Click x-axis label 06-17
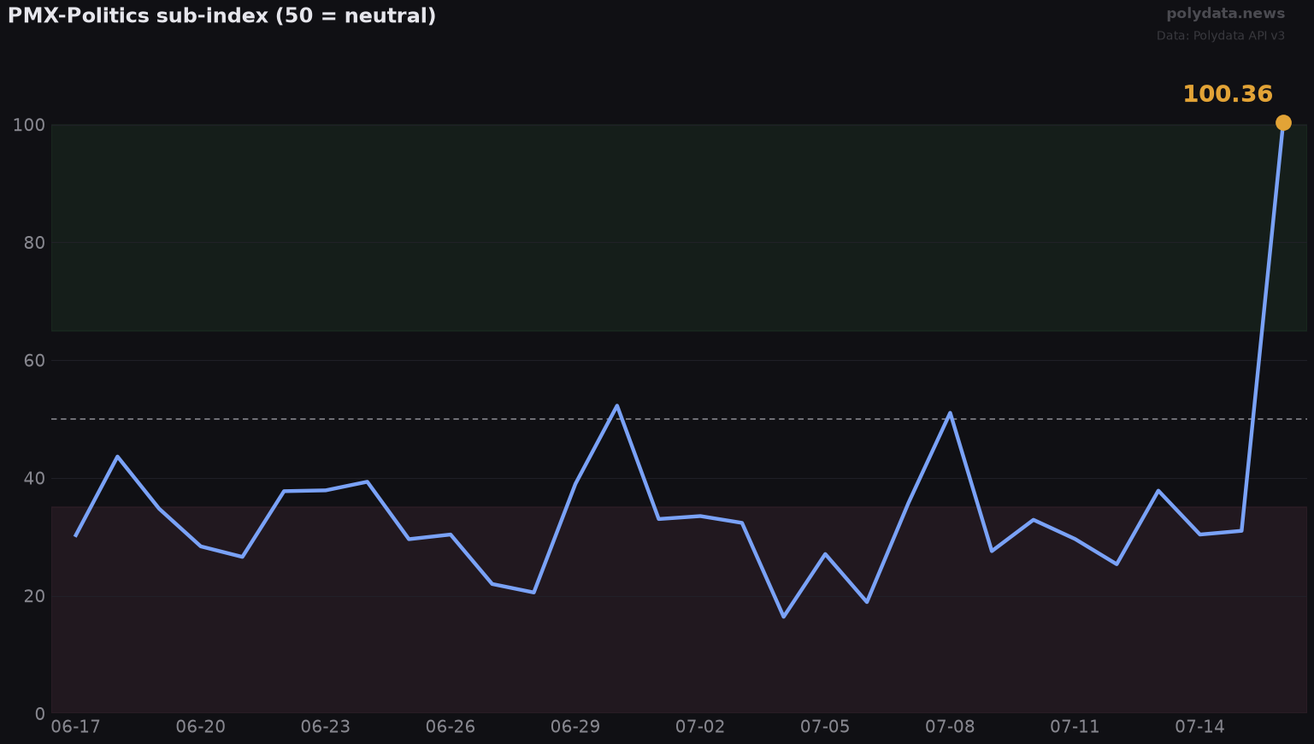Image resolution: width=1314 pixels, height=744 pixels. click(x=75, y=727)
